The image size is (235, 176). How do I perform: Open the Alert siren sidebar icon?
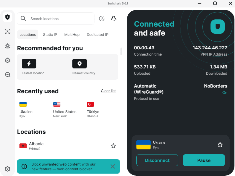pos(7,46)
